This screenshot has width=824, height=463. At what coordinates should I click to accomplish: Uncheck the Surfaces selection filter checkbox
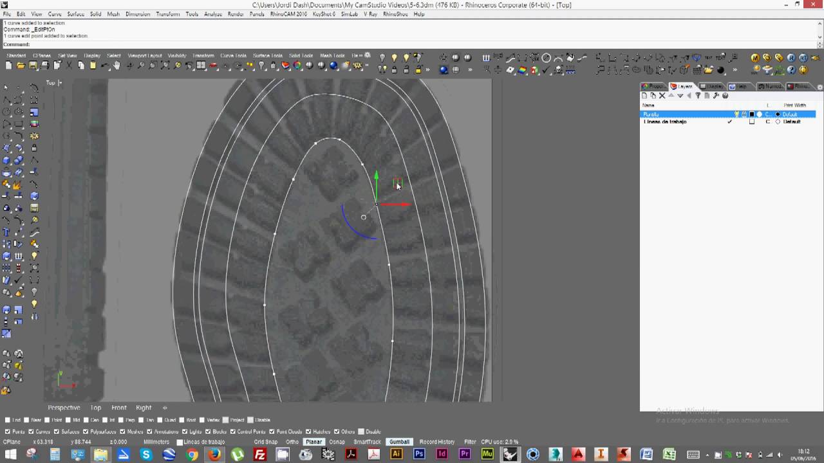[x=57, y=431]
